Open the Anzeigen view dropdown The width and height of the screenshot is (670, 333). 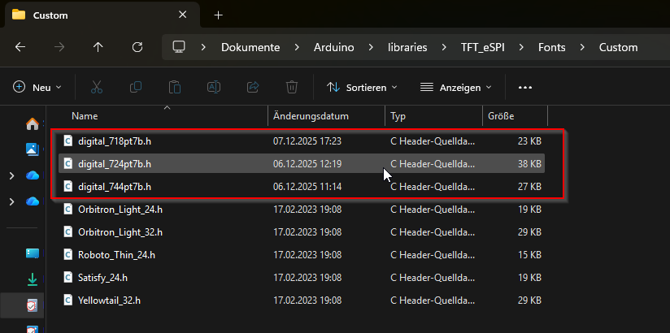(x=456, y=87)
